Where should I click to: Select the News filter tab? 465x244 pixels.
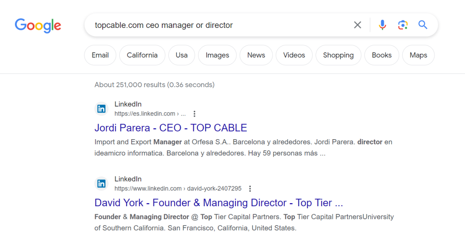256,55
